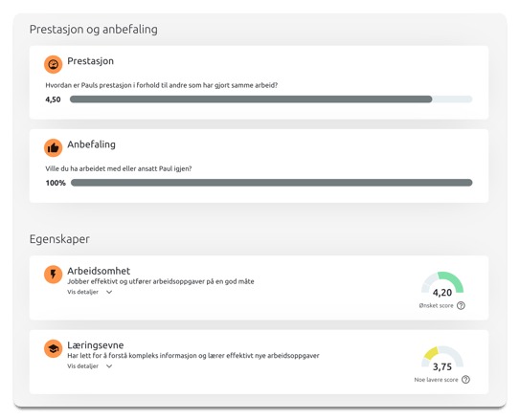The image size is (520, 420).
Task: Click the green 4,20 score gauge
Action: [x=442, y=283]
